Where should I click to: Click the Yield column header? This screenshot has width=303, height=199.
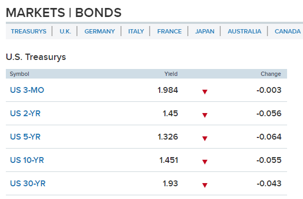[x=171, y=74]
